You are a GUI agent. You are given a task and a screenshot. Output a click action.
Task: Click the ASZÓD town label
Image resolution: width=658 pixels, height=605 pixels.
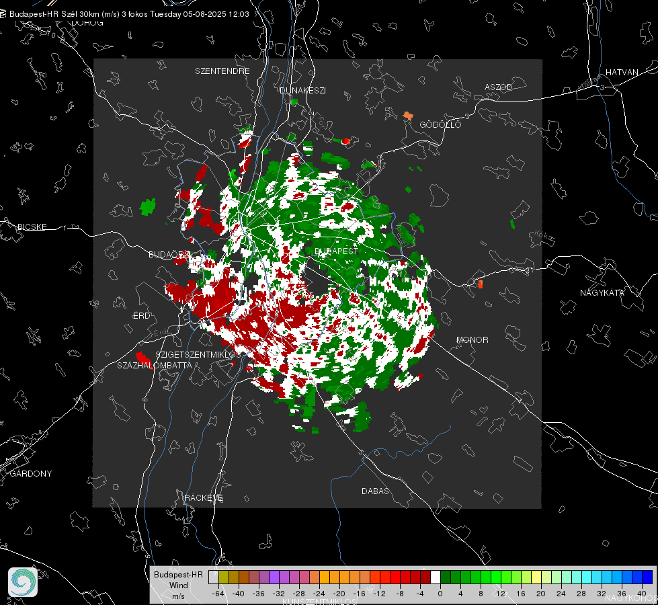tap(499, 87)
